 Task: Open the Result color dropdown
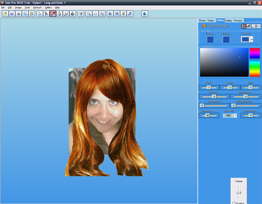click(251, 39)
